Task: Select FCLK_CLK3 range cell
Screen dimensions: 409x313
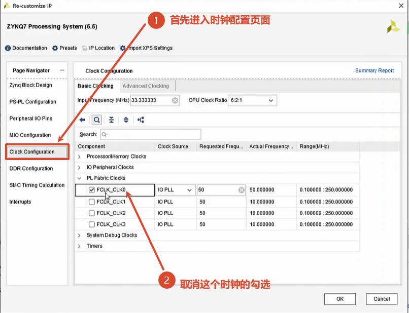Action: (328, 224)
